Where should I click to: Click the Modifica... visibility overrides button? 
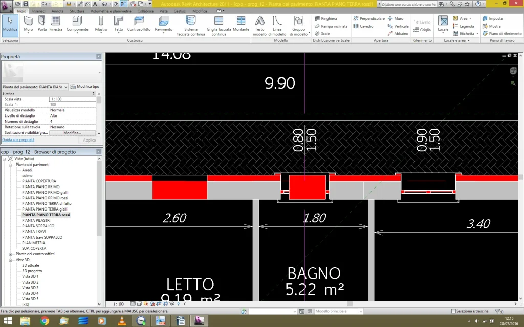(72, 133)
